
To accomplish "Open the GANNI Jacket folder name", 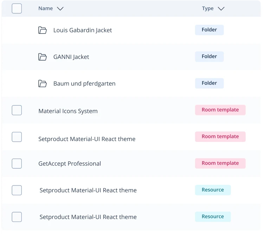I will click(71, 57).
